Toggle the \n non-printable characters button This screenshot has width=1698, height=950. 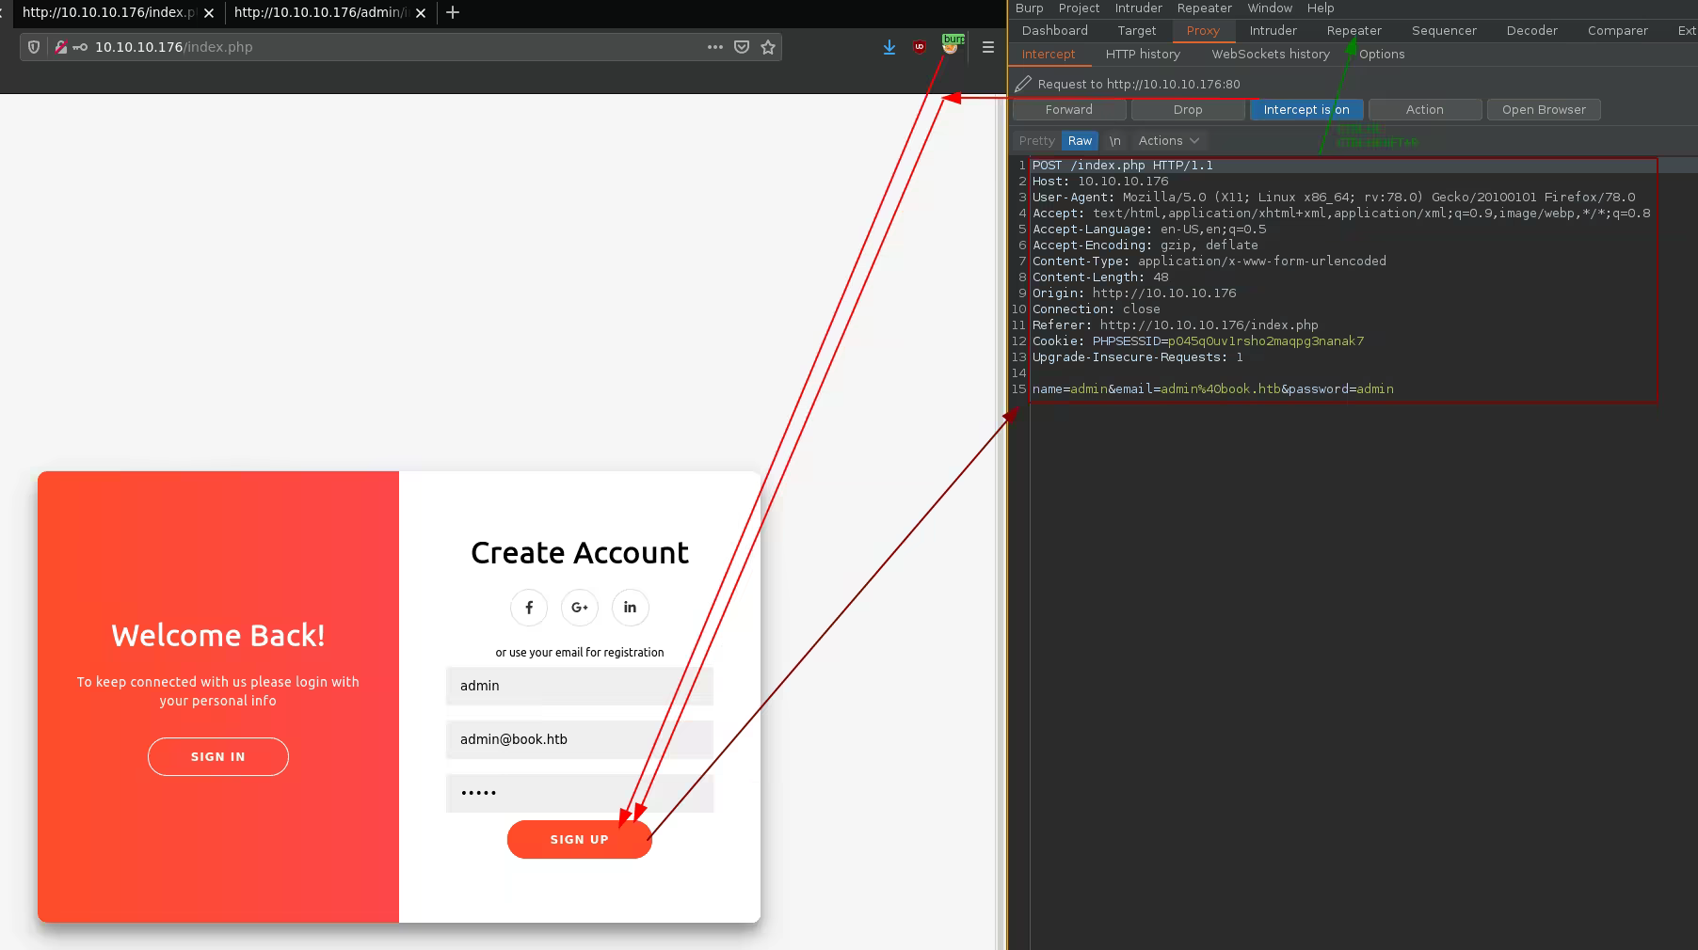[x=1114, y=141]
